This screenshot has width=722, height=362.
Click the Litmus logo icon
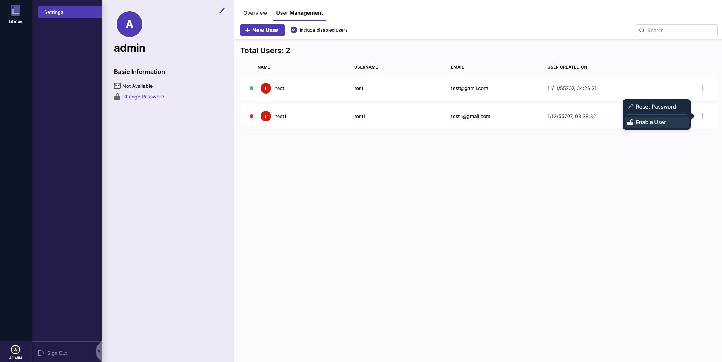tap(15, 10)
